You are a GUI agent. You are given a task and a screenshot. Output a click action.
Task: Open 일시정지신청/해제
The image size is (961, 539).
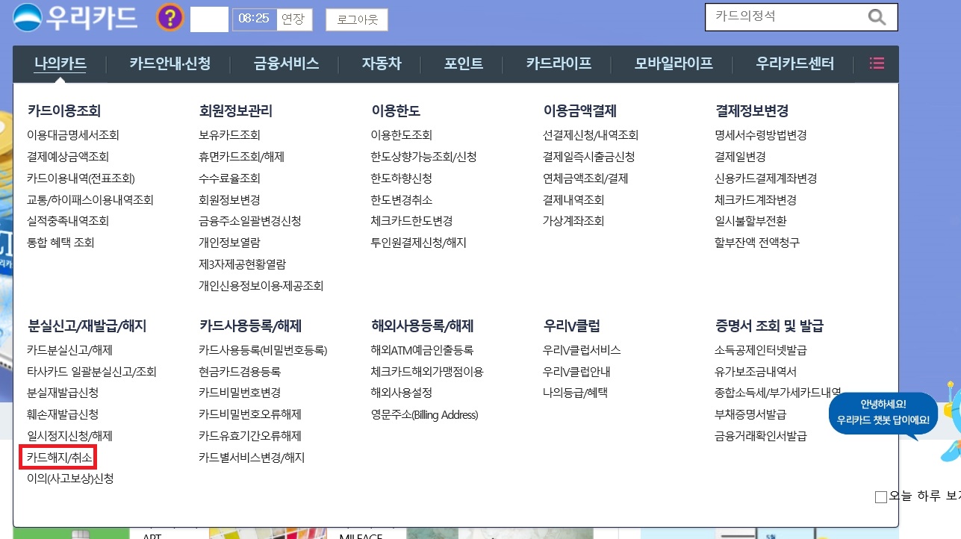pos(69,436)
